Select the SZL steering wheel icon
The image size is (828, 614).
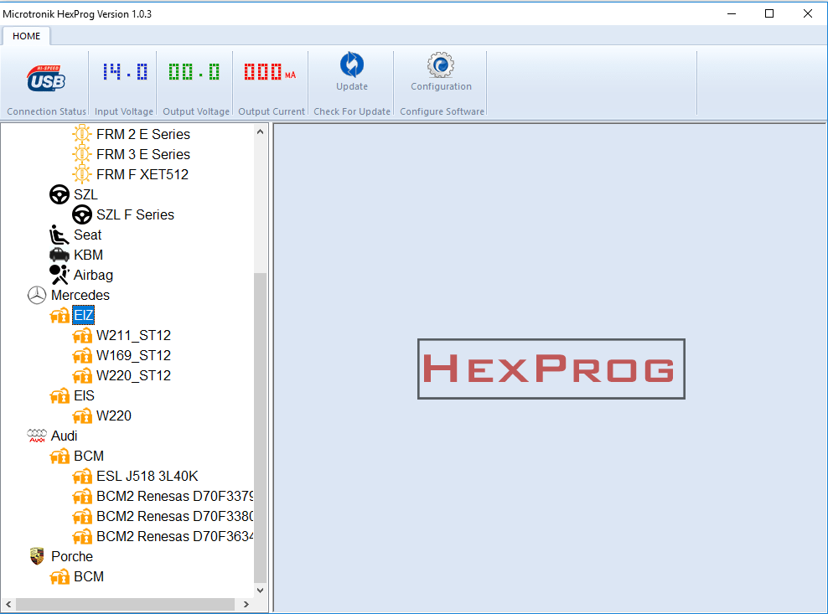(x=60, y=194)
